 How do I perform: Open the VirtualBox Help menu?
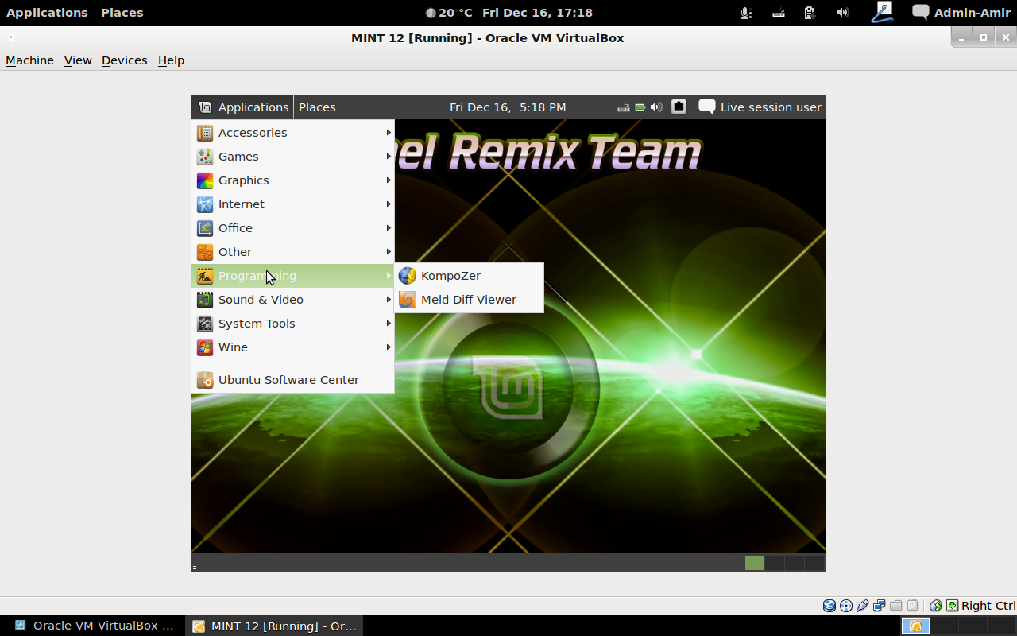171,60
